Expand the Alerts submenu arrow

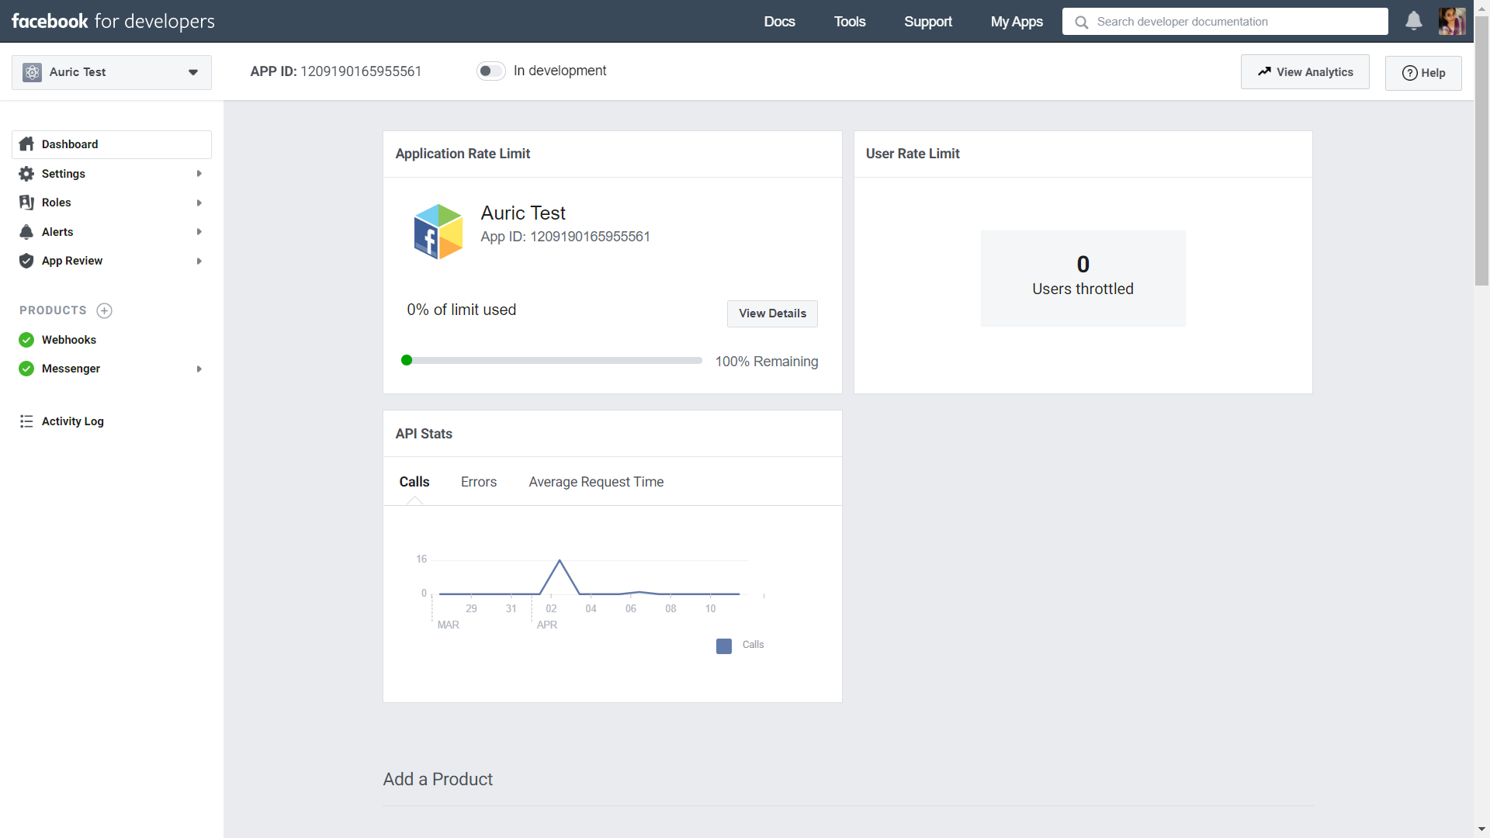click(x=199, y=232)
